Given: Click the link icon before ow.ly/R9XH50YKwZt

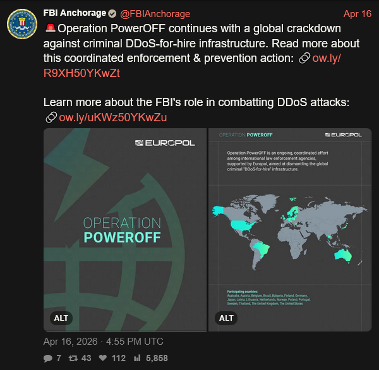Looking at the screenshot, I should pyautogui.click(x=303, y=58).
